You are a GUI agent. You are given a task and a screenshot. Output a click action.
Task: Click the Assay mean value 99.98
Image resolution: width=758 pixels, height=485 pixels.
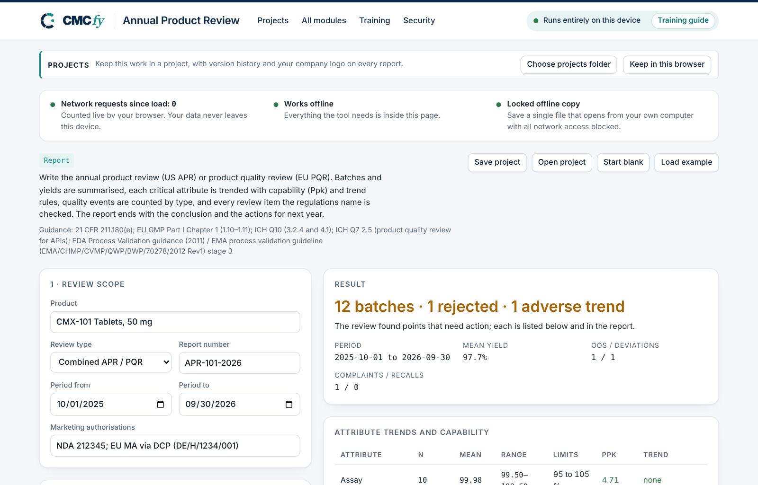pos(470,480)
